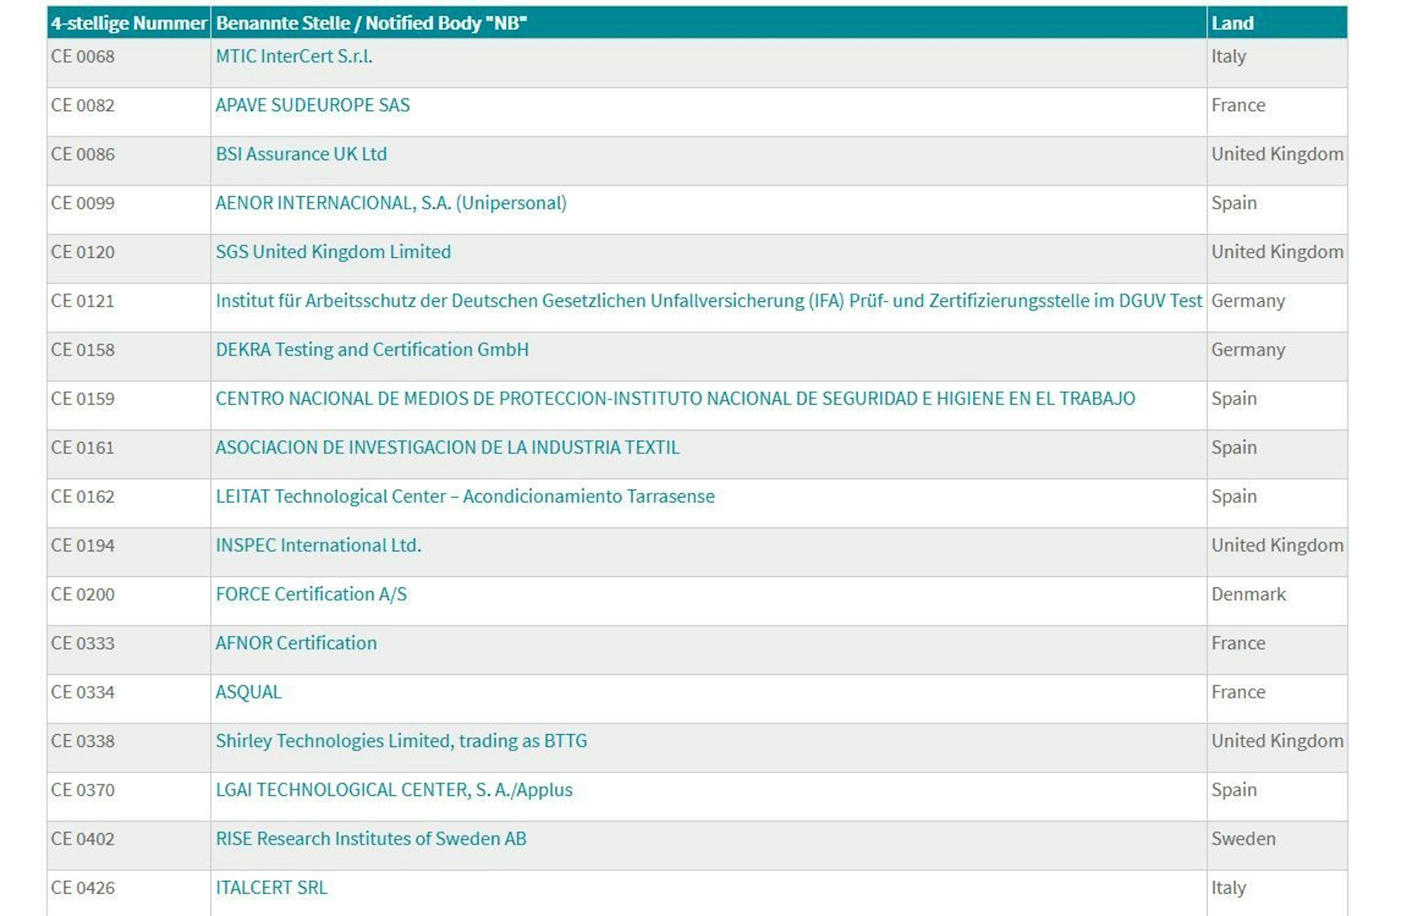Select AENOR INTERNACIONAL, S.A. (Unipersonal) link
The height and width of the screenshot is (916, 1401).
coord(390,203)
